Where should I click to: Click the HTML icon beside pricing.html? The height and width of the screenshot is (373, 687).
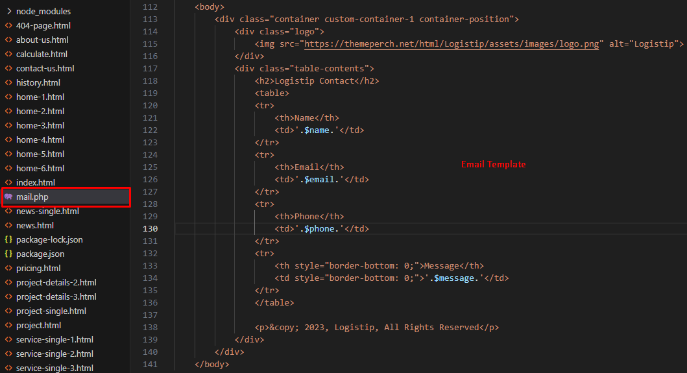[8, 268]
